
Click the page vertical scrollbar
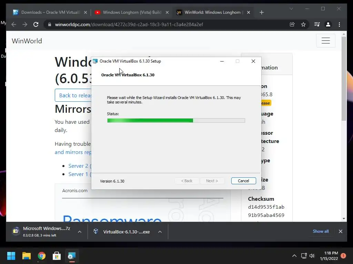(x=344, y=79)
